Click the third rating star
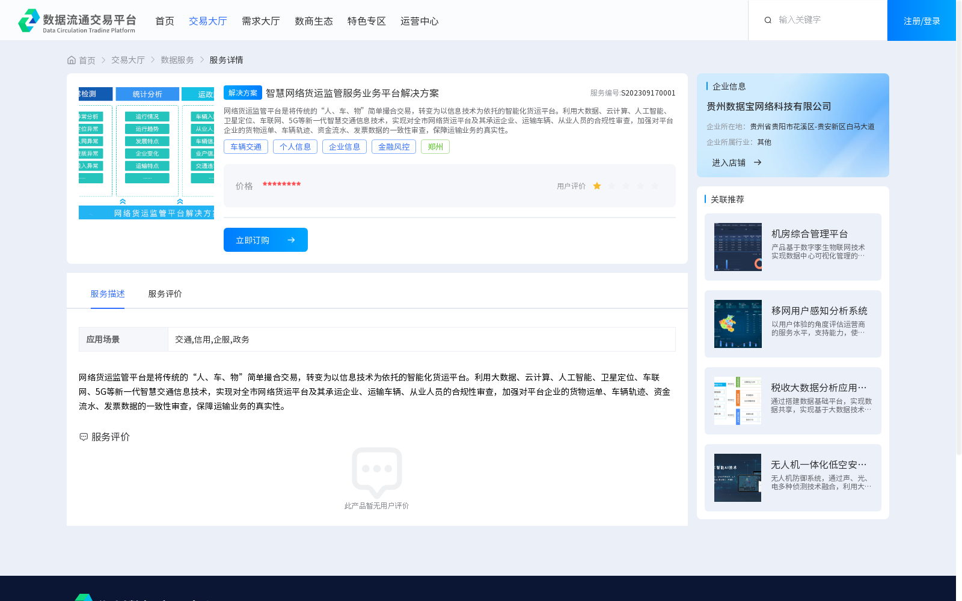962x601 pixels. [x=626, y=186]
